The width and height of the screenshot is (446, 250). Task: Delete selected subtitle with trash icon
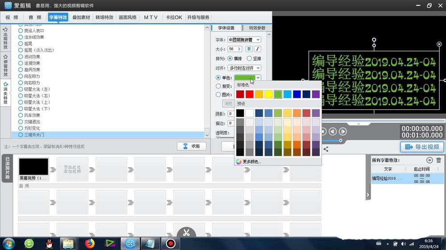pos(438,160)
